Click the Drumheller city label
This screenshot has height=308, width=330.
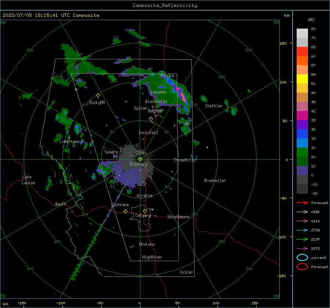coord(215,181)
